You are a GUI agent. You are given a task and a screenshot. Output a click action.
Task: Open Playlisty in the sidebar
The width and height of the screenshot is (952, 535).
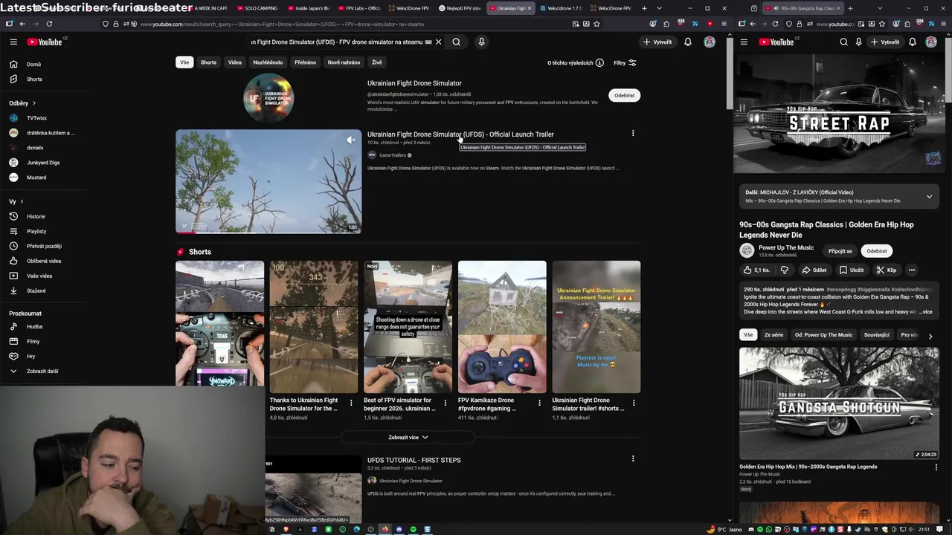click(36, 231)
